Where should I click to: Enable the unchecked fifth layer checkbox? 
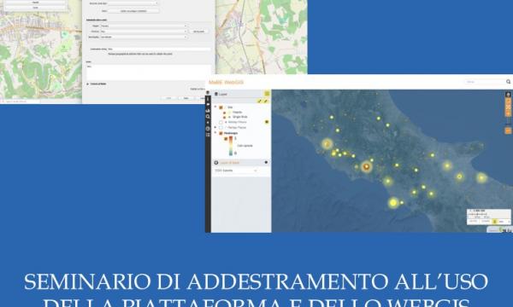pos(221,127)
